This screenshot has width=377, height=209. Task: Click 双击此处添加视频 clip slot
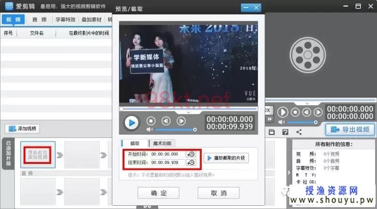(x=38, y=155)
